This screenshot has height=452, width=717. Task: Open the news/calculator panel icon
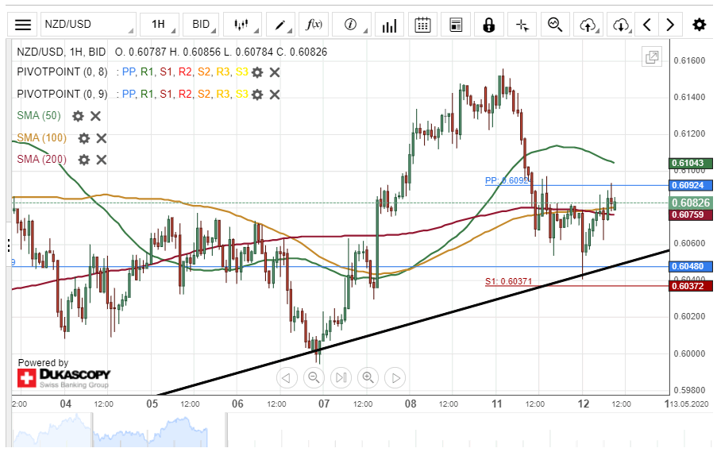456,25
